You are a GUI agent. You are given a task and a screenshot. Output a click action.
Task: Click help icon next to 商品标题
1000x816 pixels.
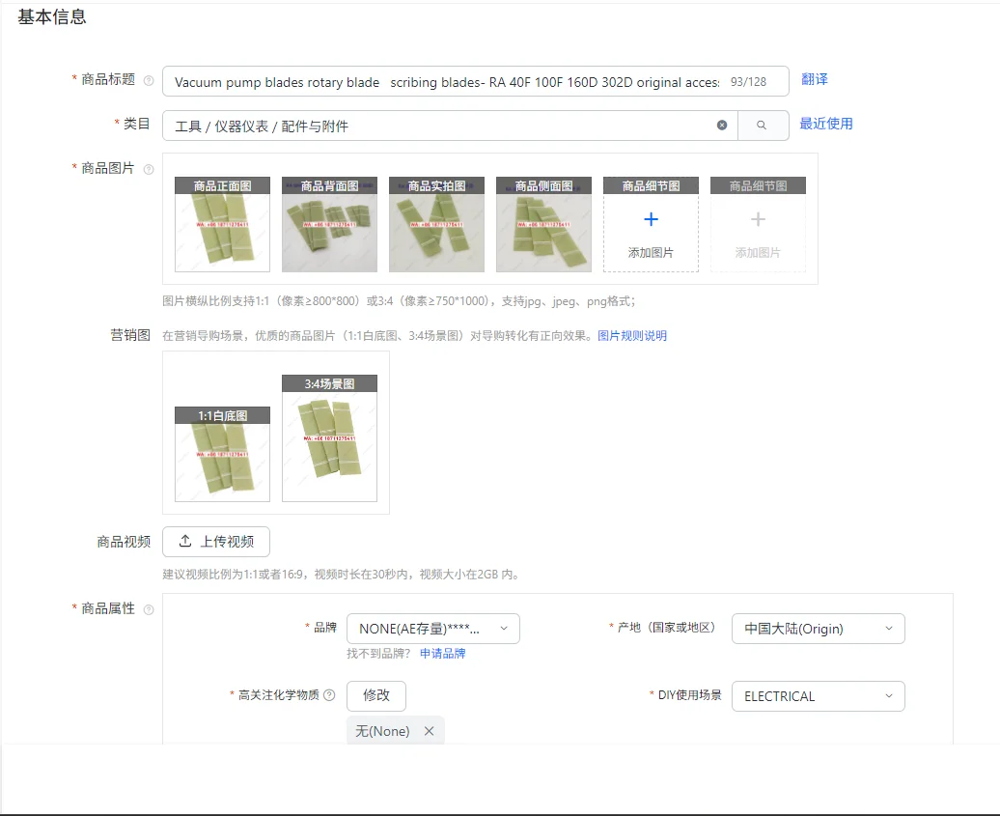(149, 80)
